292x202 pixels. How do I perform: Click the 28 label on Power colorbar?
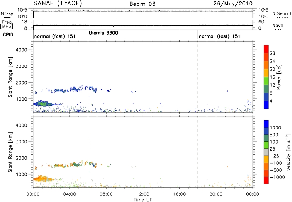point(272,53)
